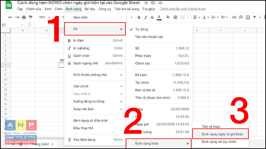The image size is (266, 149).
Task: Click the Insert link icon
Action: [x=234, y=17]
